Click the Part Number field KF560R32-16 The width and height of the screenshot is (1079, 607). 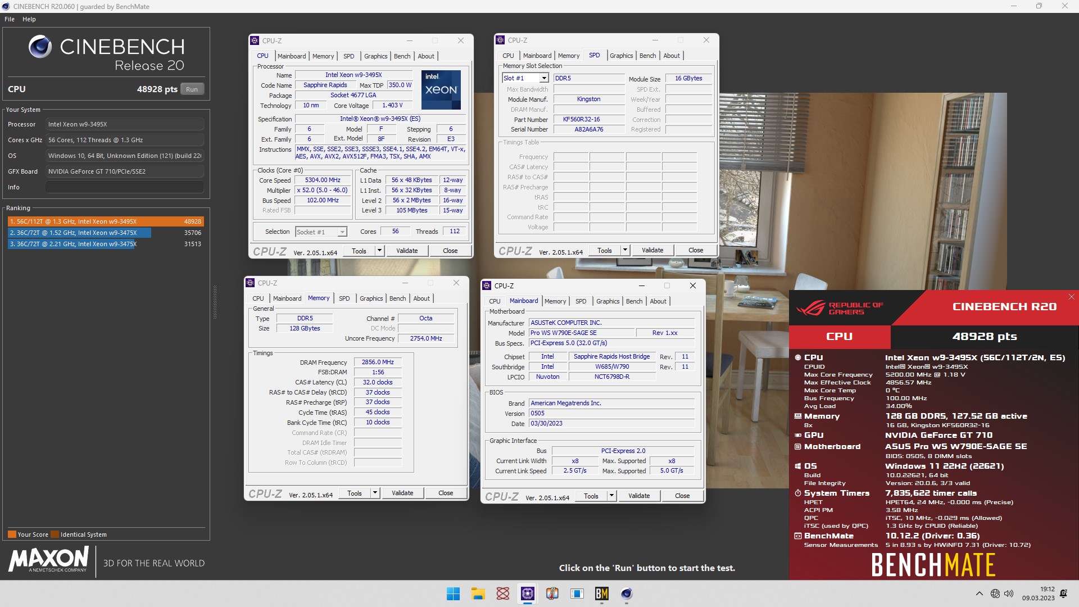click(x=589, y=119)
